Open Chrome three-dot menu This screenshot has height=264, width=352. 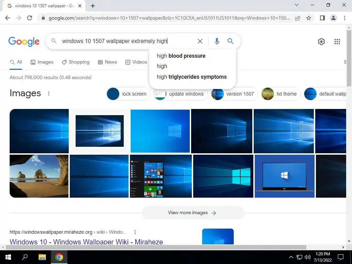pyautogui.click(x=344, y=18)
